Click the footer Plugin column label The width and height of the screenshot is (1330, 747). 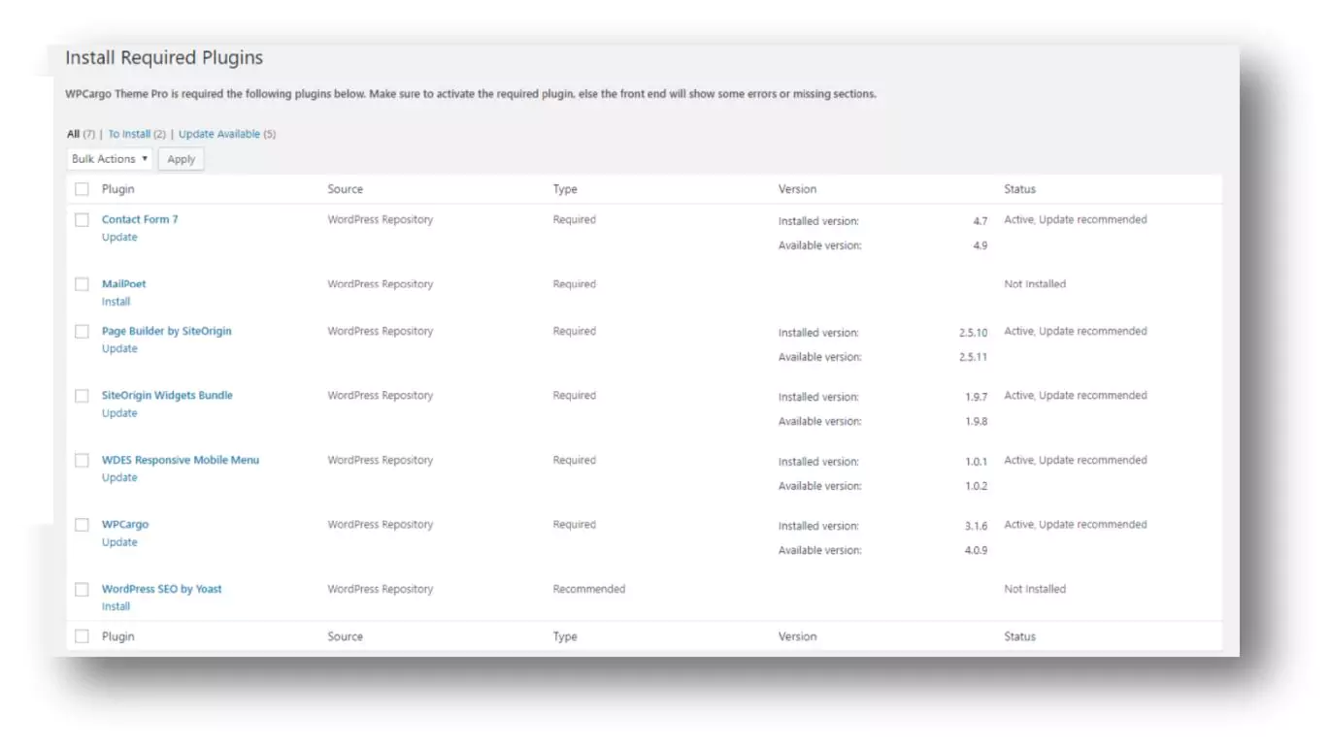tap(118, 636)
